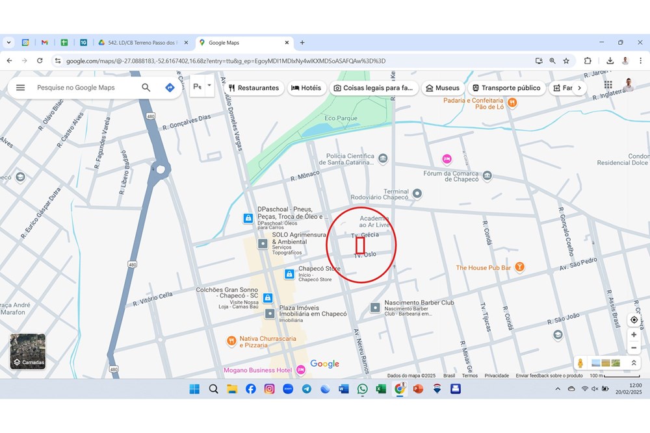
Task: Open the Nascimento Barber Club marker
Action: [x=375, y=308]
